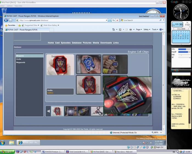Expand the Suggested Sites dropdown
This screenshot has height=154, width=192.
[x=38, y=25]
